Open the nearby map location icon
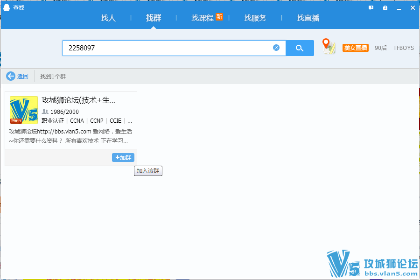420x280 pixels. click(x=329, y=47)
